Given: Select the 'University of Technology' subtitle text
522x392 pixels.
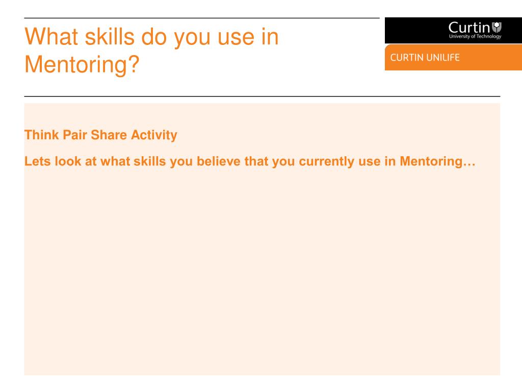Looking at the screenshot, I should coord(475,36).
